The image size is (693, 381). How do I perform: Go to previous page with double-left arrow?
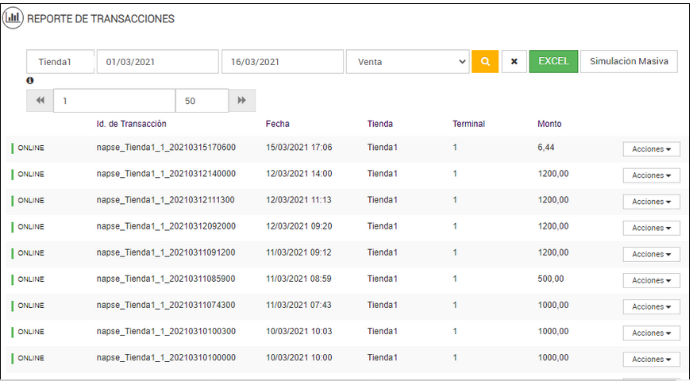click(40, 101)
